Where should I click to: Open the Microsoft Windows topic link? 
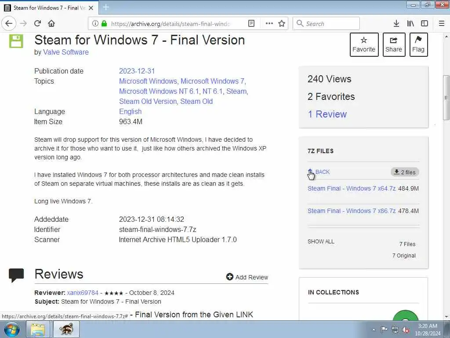pyautogui.click(x=149, y=81)
